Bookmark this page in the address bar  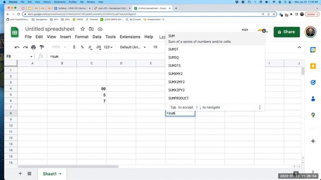pos(274,14)
